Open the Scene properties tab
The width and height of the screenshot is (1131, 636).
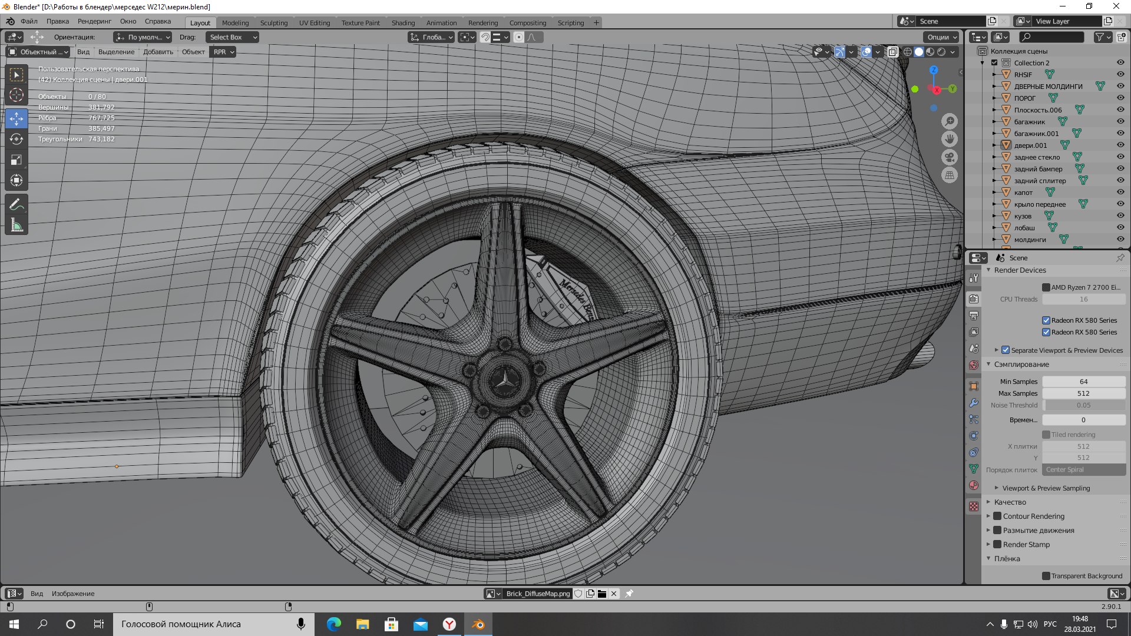(x=974, y=349)
